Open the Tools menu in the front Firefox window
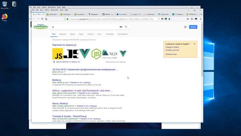This screenshot has height=136, width=241. (62, 10)
